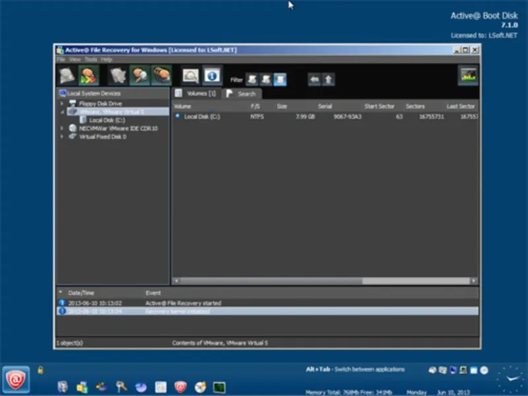
Task: Toggle the second Filter button
Action: 266,79
